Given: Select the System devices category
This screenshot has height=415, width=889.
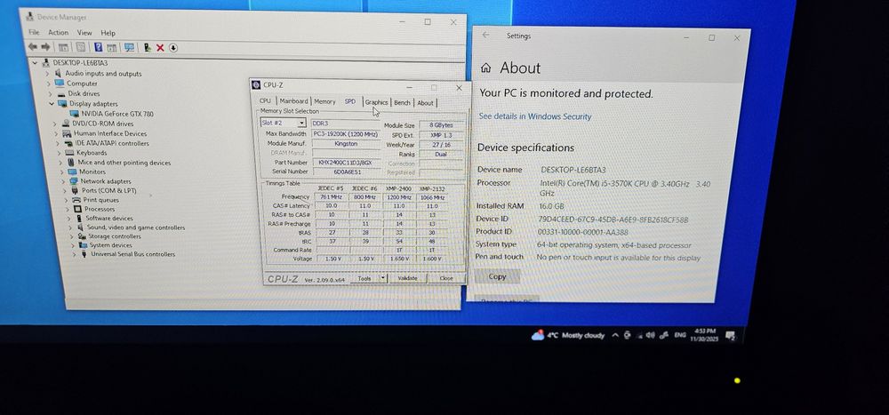Looking at the screenshot, I should click(110, 245).
